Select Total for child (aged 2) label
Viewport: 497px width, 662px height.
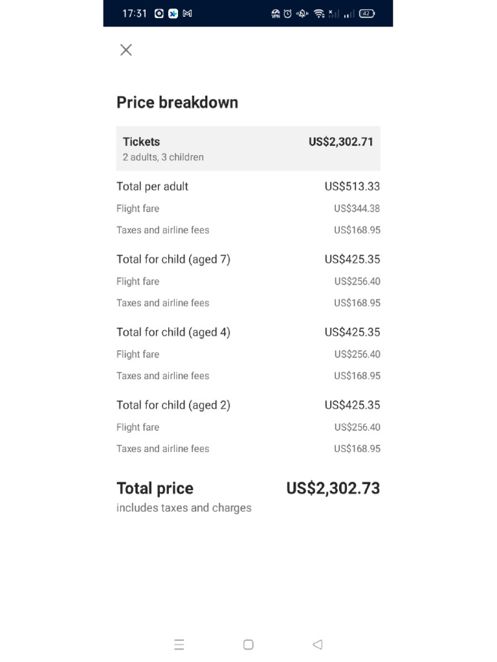pos(173,405)
